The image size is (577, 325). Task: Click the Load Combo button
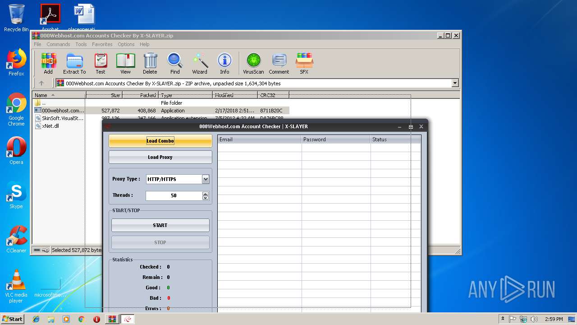[x=160, y=141]
